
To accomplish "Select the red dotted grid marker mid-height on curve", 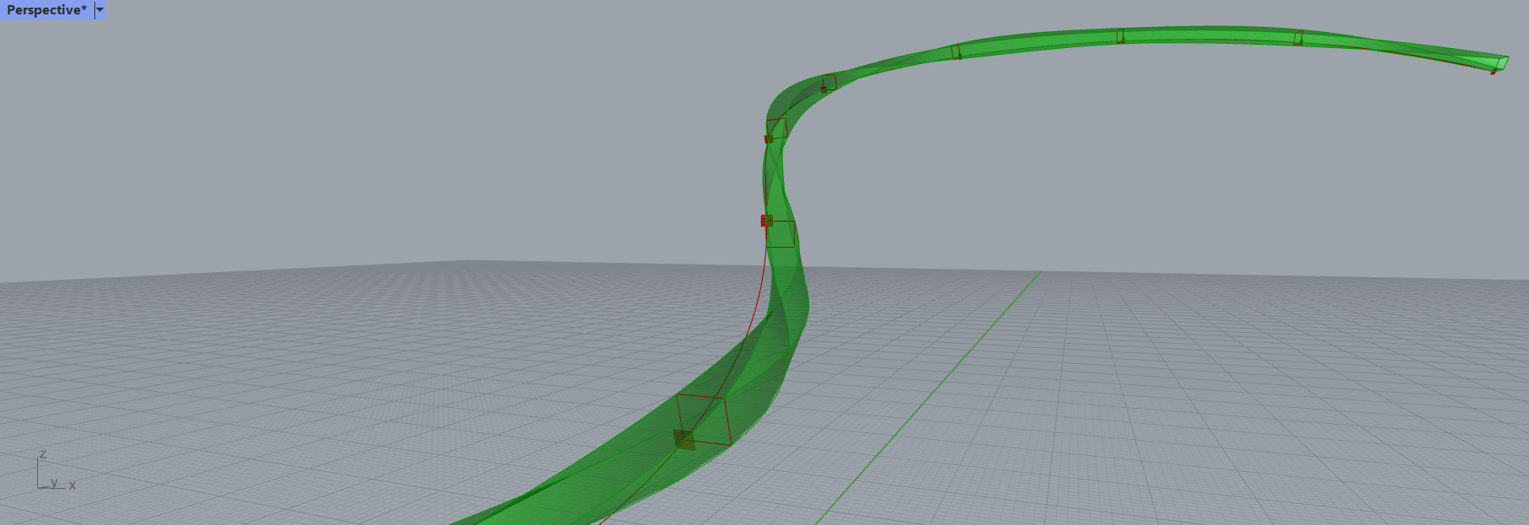I will 766,221.
